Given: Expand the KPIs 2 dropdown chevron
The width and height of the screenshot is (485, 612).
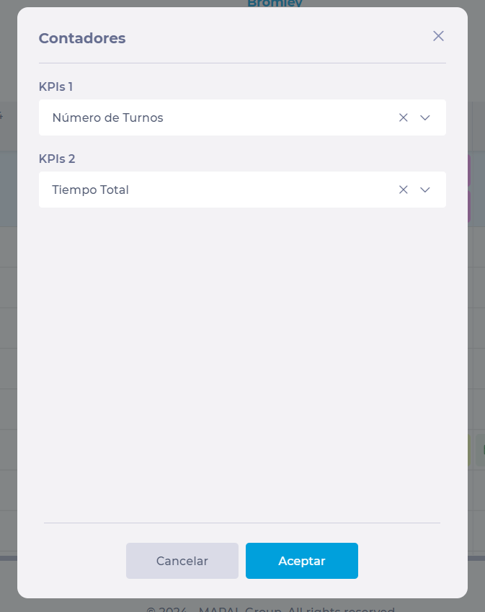Looking at the screenshot, I should click(x=425, y=190).
